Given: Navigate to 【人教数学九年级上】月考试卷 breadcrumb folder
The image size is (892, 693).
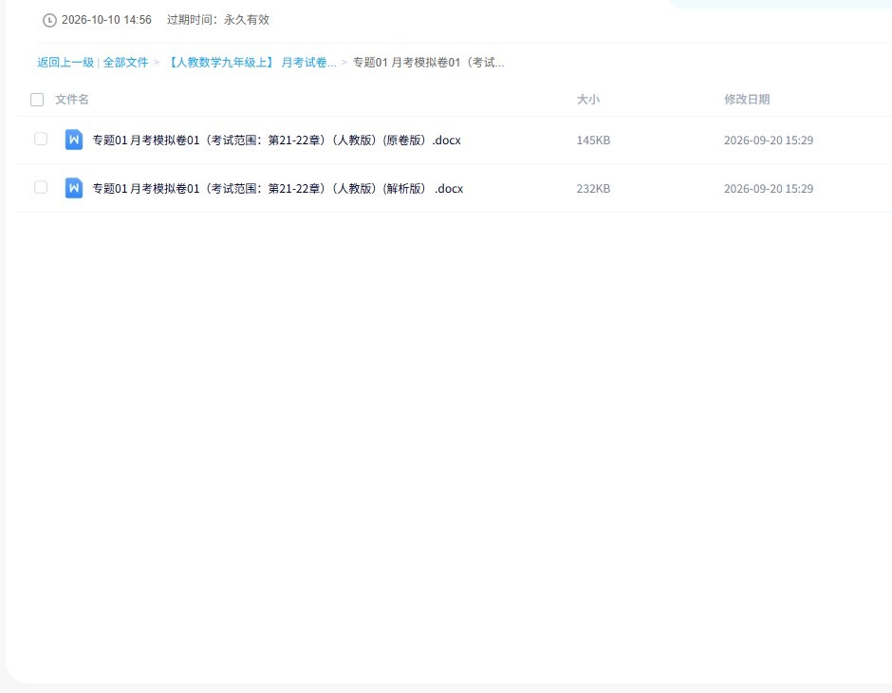Looking at the screenshot, I should [251, 62].
